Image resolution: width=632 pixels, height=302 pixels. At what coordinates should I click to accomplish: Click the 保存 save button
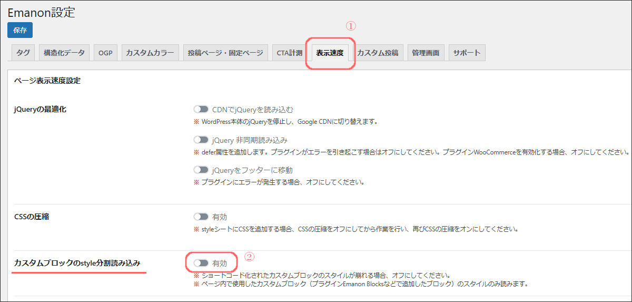(x=20, y=30)
